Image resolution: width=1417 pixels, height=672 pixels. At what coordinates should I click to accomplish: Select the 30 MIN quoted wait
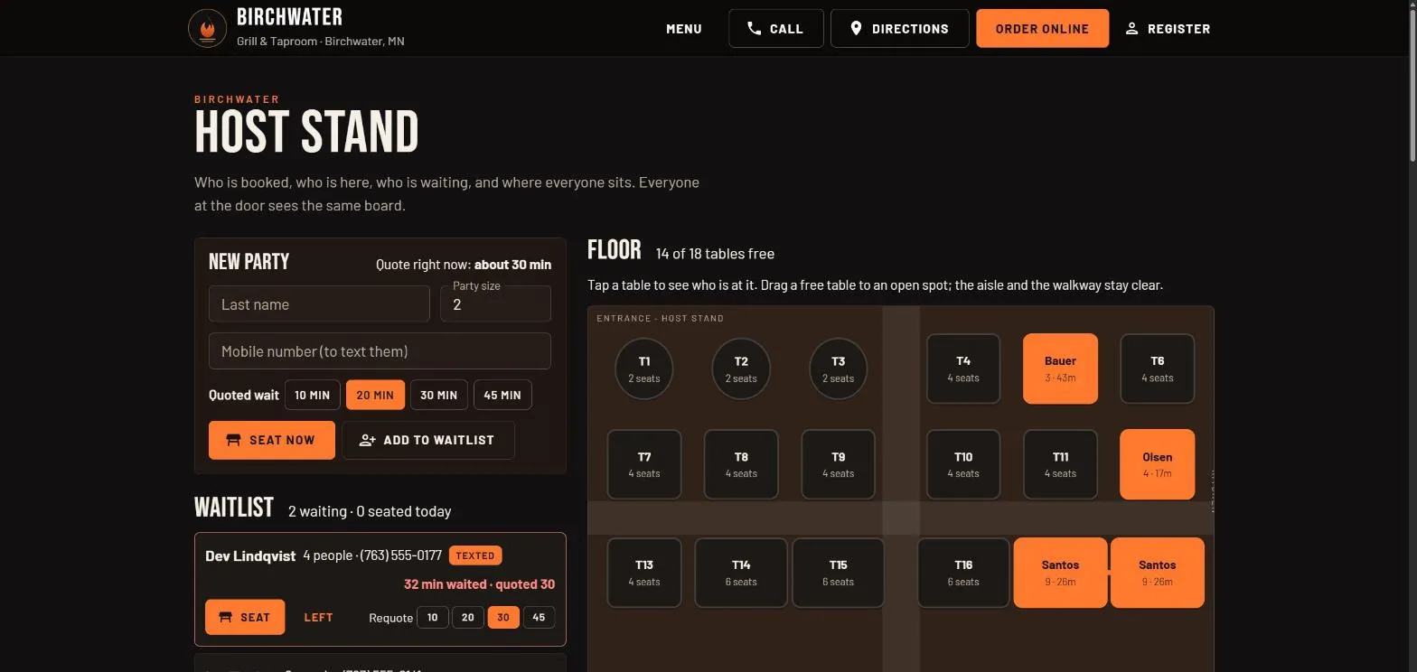click(438, 395)
